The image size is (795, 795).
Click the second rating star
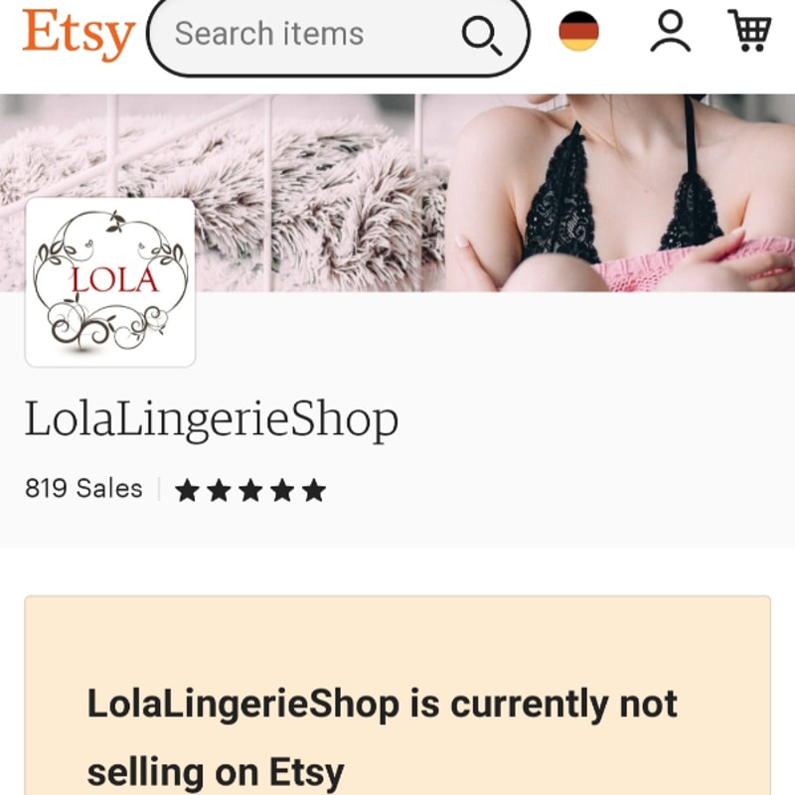pyautogui.click(x=219, y=490)
